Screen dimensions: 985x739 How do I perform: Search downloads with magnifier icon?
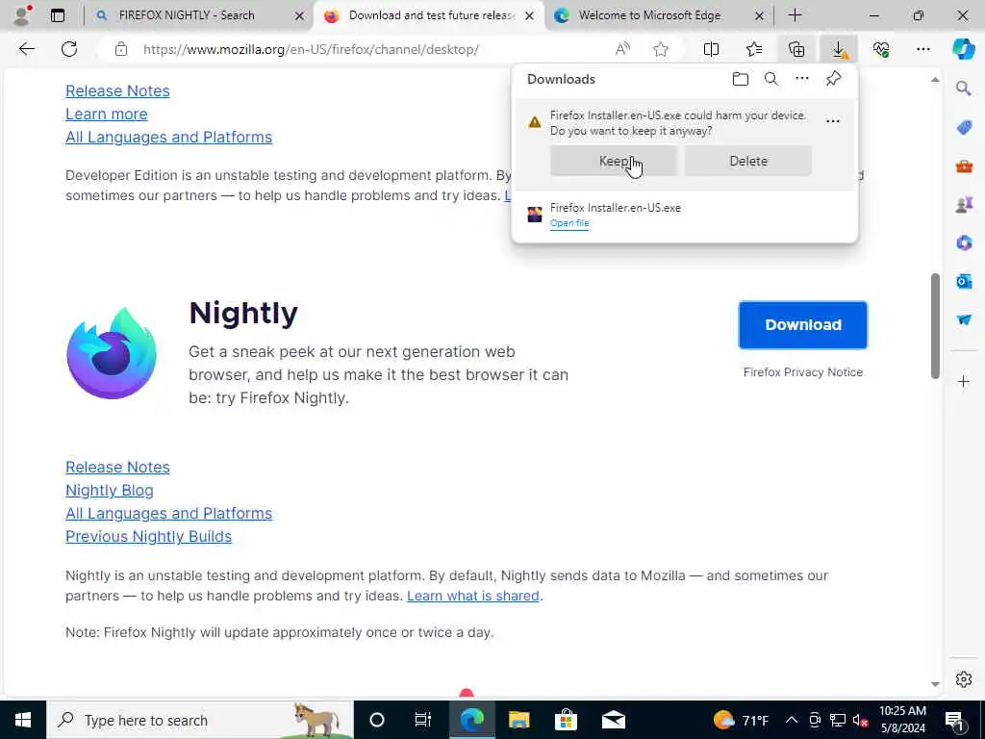(771, 79)
